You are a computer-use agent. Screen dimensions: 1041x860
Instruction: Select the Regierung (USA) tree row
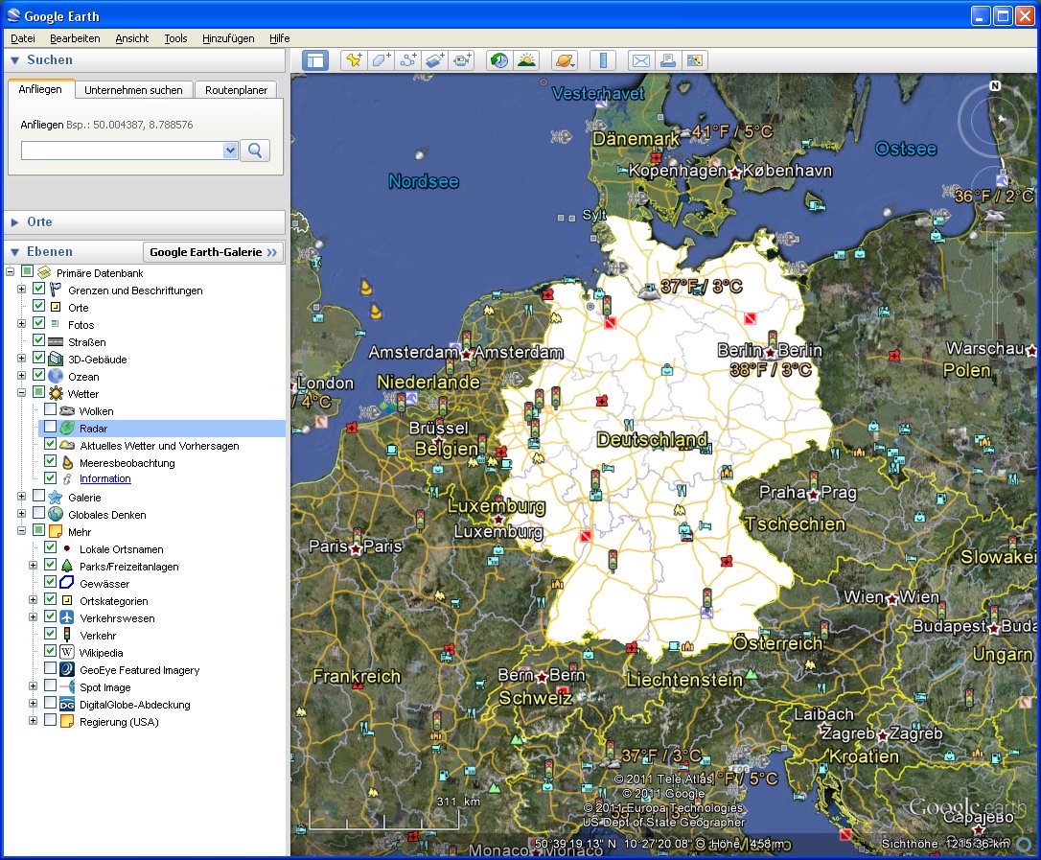coord(119,722)
